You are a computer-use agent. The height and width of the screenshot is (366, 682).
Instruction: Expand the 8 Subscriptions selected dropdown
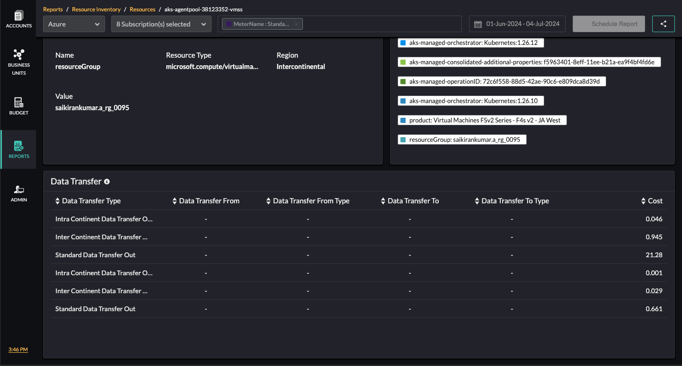tap(161, 24)
